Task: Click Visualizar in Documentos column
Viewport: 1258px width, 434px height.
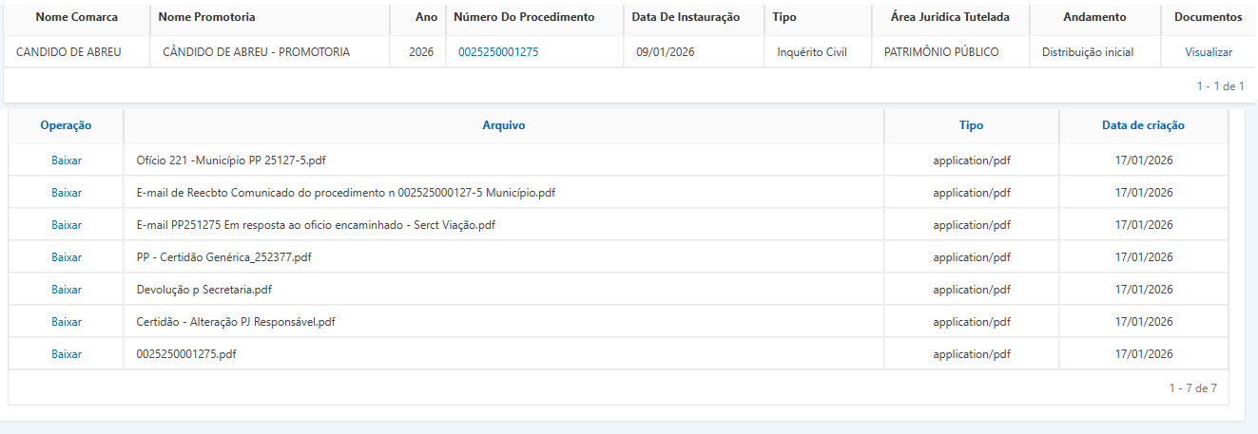Action: pos(1208,52)
